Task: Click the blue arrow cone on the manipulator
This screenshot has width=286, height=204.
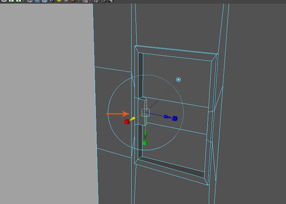Action: click(x=167, y=117)
